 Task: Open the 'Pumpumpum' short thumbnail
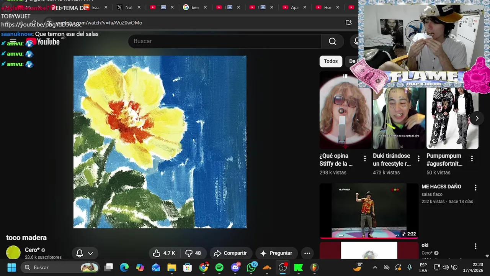coord(452,118)
